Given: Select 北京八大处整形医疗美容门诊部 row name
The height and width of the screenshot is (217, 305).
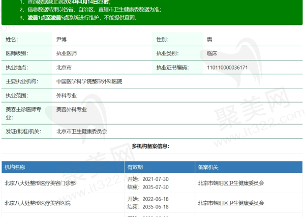Looking at the screenshot, I should (40, 183).
